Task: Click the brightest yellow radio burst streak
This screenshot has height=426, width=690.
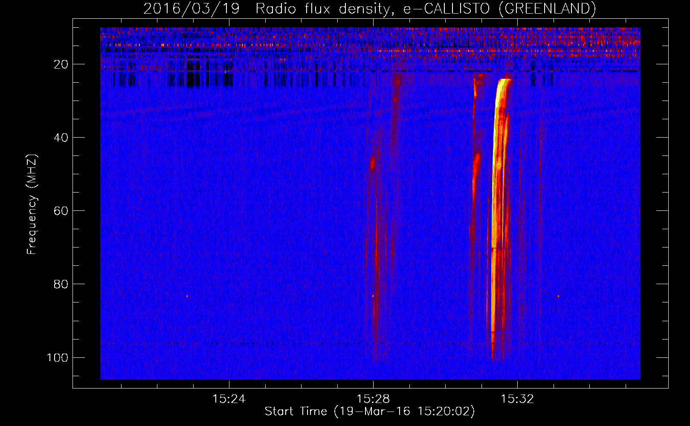Action: (x=497, y=170)
